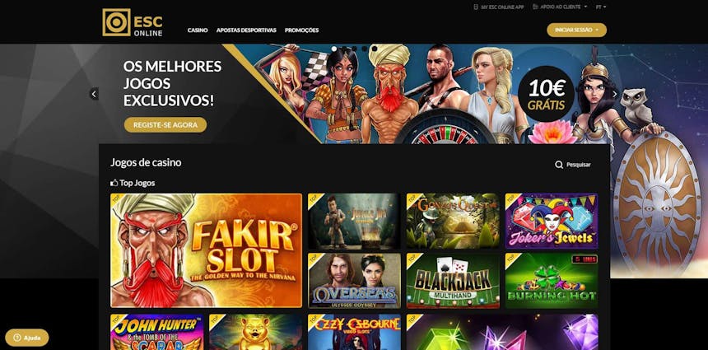Expand the Apoio ao Cliente dropdown
This screenshot has width=708, height=350.
click(560, 7)
